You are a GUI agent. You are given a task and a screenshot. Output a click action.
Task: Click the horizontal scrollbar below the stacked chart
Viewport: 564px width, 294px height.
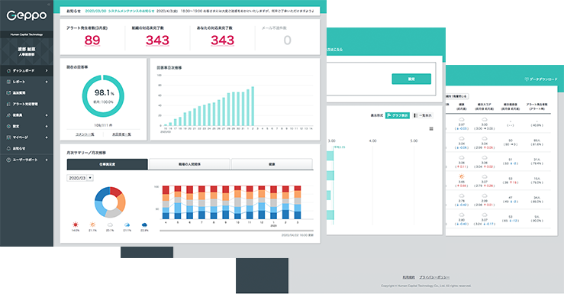pyautogui.click(x=237, y=231)
